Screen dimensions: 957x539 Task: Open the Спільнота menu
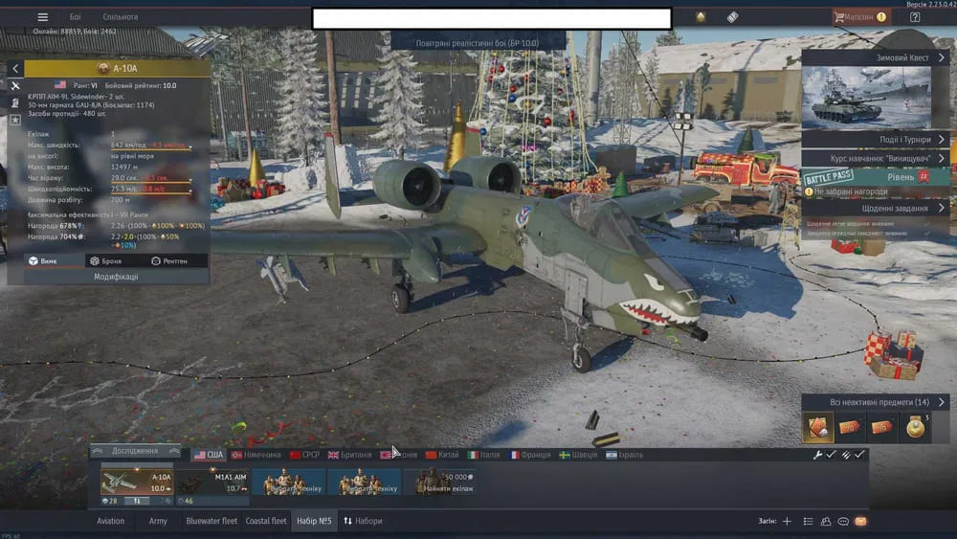click(120, 17)
